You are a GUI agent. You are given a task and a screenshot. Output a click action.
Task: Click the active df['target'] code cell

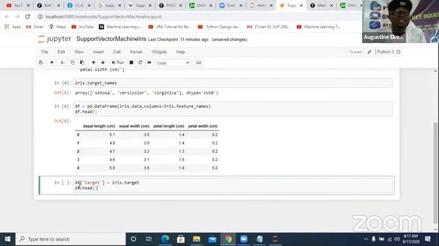coord(234,185)
